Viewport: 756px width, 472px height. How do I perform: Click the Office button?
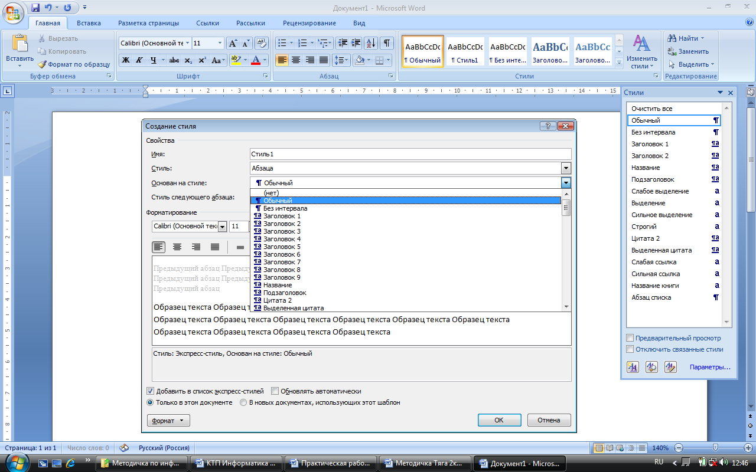pos(13,11)
